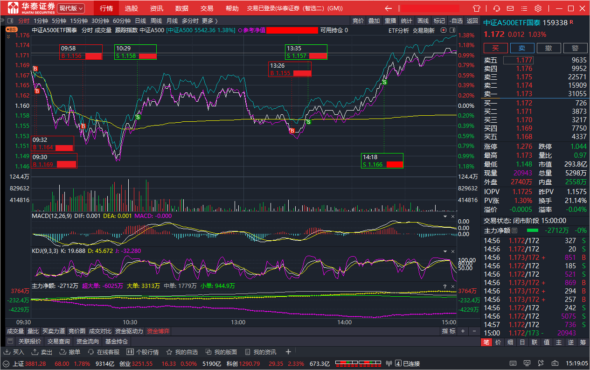The image size is (590, 370).
Task: Click the BS trade markers badge
Action: pos(12,30)
